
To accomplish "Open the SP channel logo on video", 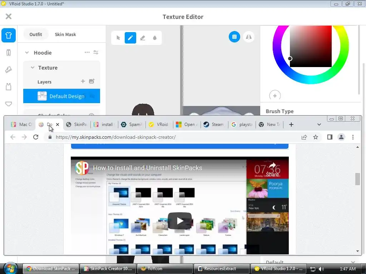I will click(x=82, y=168).
